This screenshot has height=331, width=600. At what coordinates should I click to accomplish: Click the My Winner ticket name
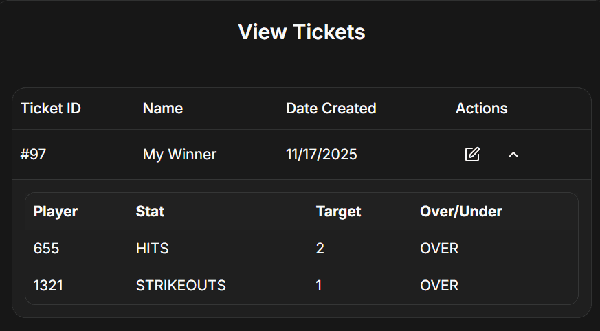[179, 155]
